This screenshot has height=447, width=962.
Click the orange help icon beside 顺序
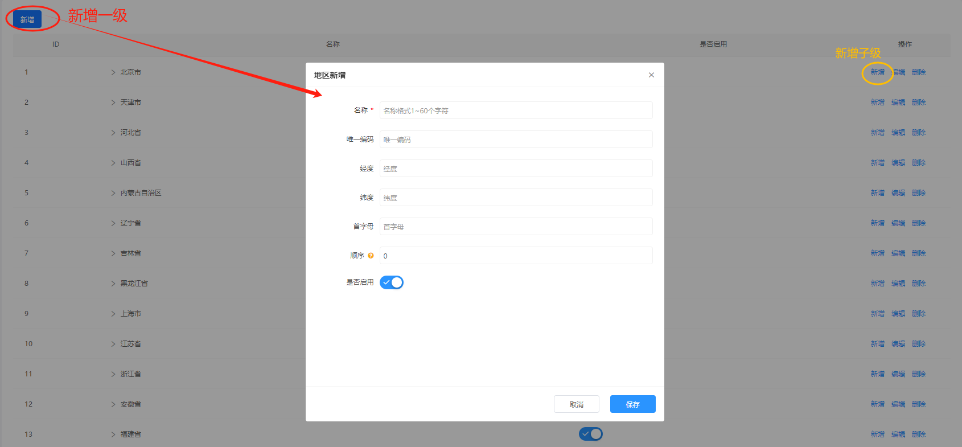[371, 256]
